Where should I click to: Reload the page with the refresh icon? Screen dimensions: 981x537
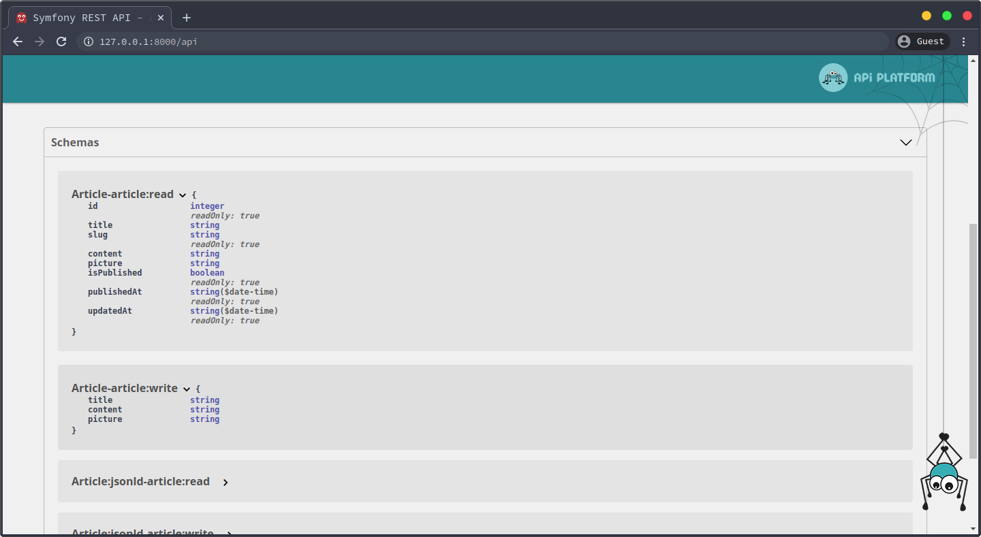click(x=61, y=42)
